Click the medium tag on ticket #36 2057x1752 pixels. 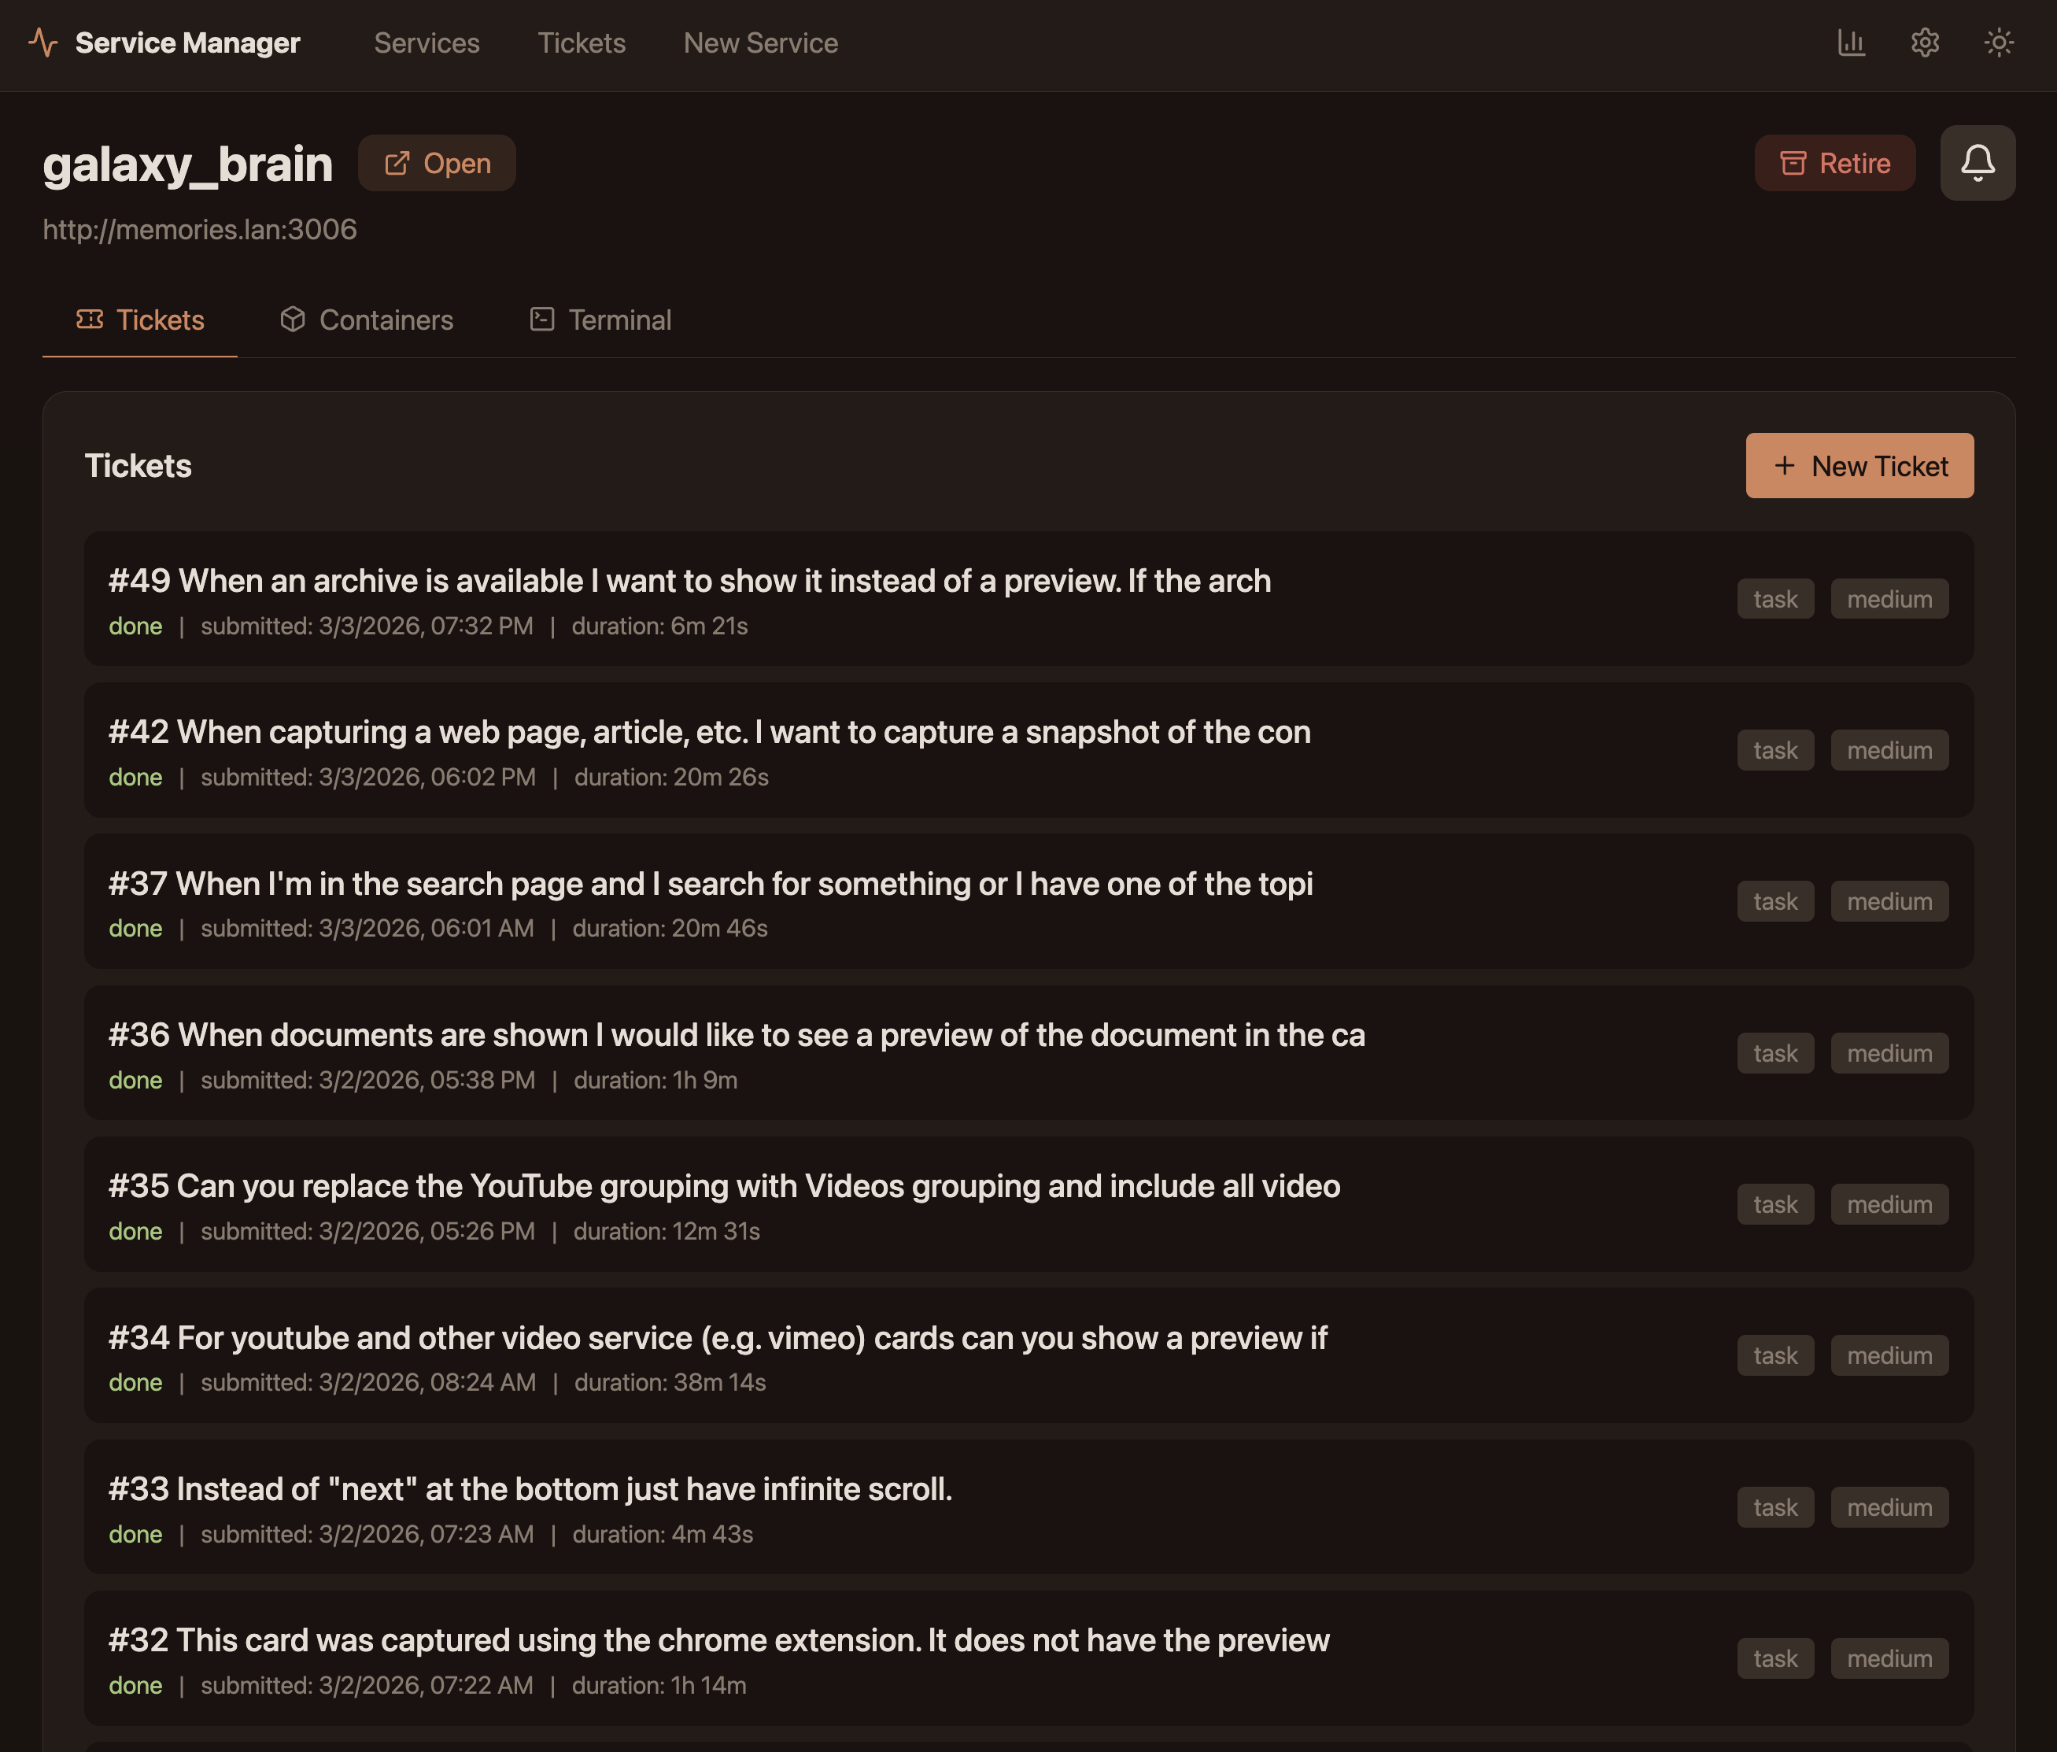[x=1889, y=1053]
